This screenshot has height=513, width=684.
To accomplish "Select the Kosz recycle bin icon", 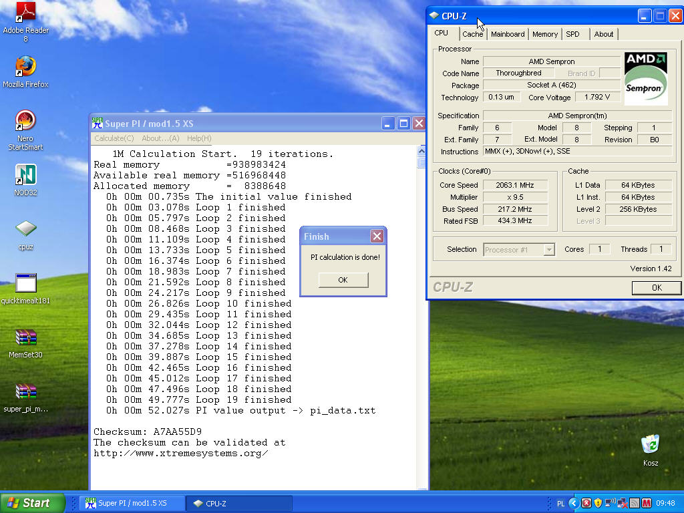I will [651, 444].
